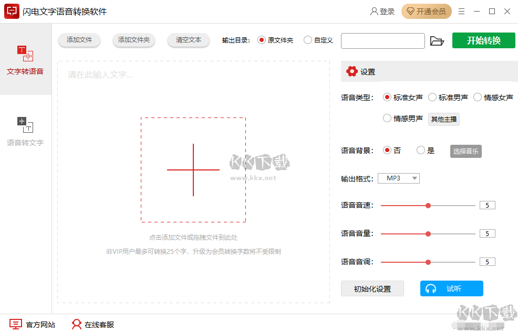Switch to the speech-to-text sidebar icon
The image size is (518, 332).
(25, 124)
